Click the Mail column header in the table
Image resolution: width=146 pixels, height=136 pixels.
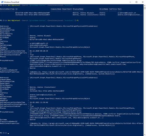[120, 9]
